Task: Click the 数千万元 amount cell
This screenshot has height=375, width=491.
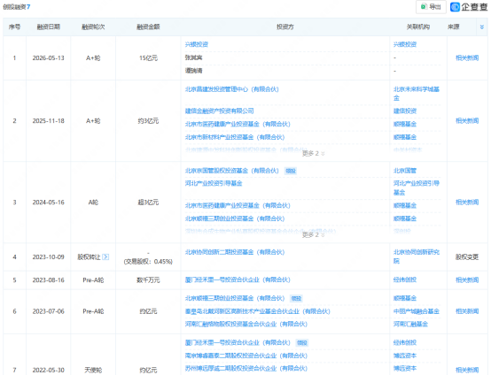Action: point(148,280)
